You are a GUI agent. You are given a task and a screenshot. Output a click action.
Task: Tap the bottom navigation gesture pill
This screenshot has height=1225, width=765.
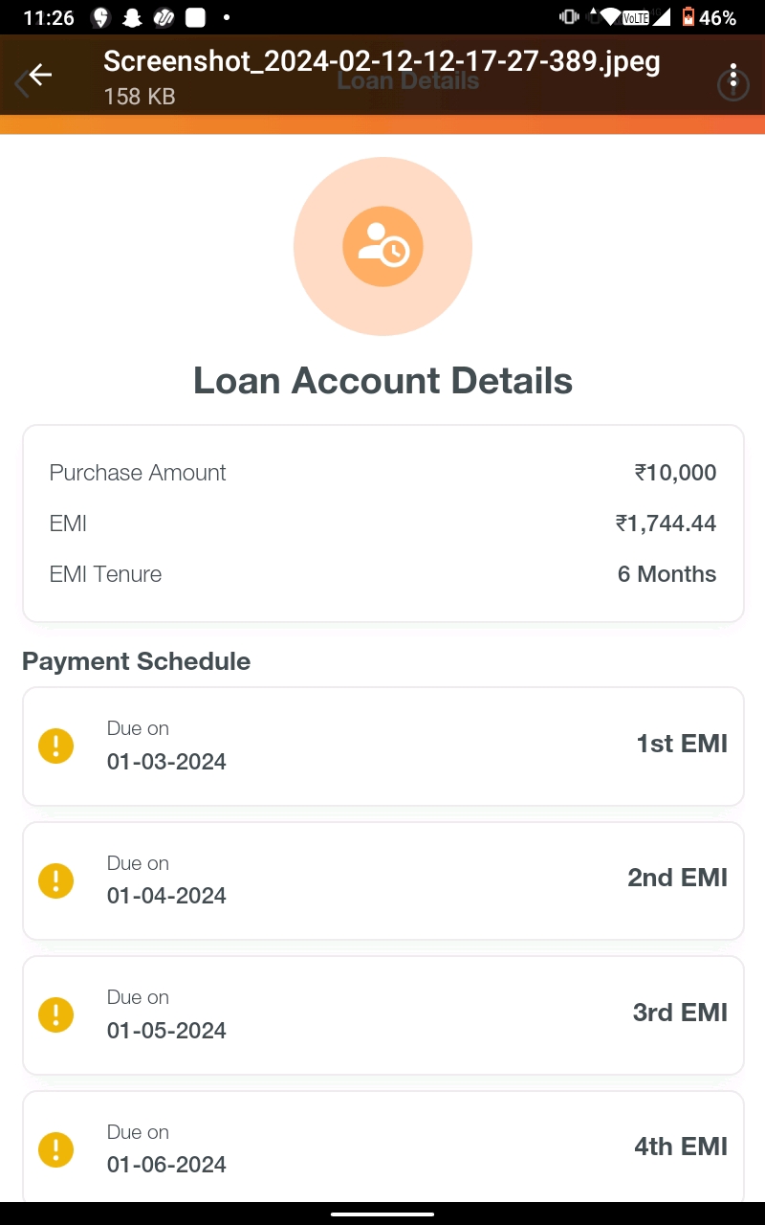tap(382, 1214)
